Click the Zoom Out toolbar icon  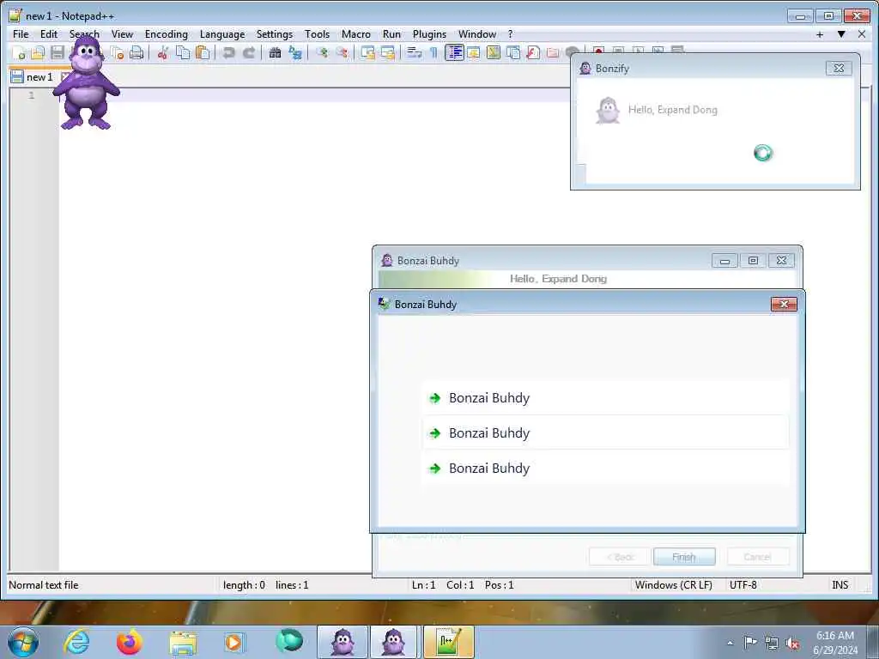[x=342, y=52]
